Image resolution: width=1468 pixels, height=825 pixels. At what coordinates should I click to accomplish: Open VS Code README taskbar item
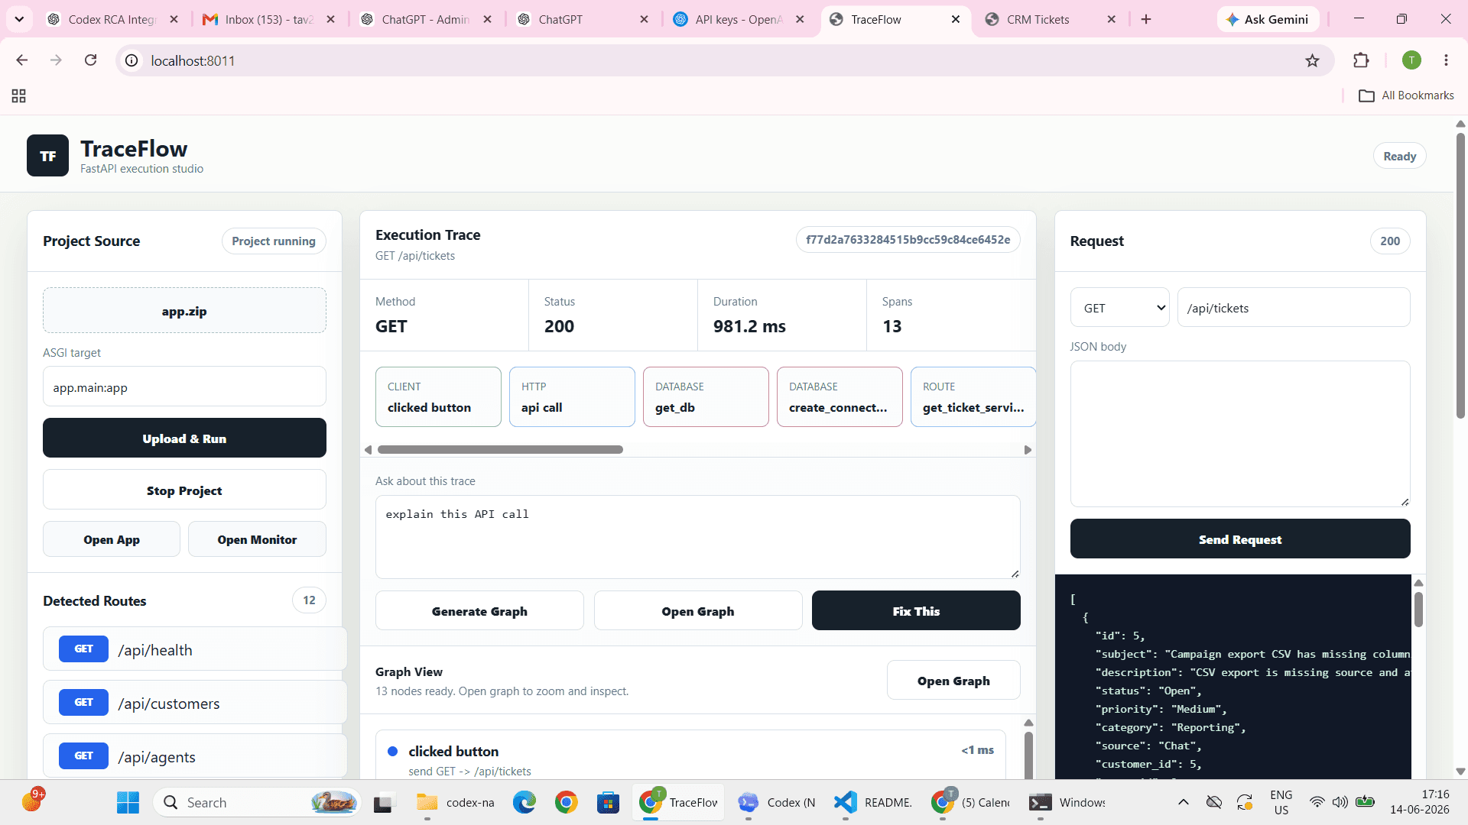tap(874, 802)
